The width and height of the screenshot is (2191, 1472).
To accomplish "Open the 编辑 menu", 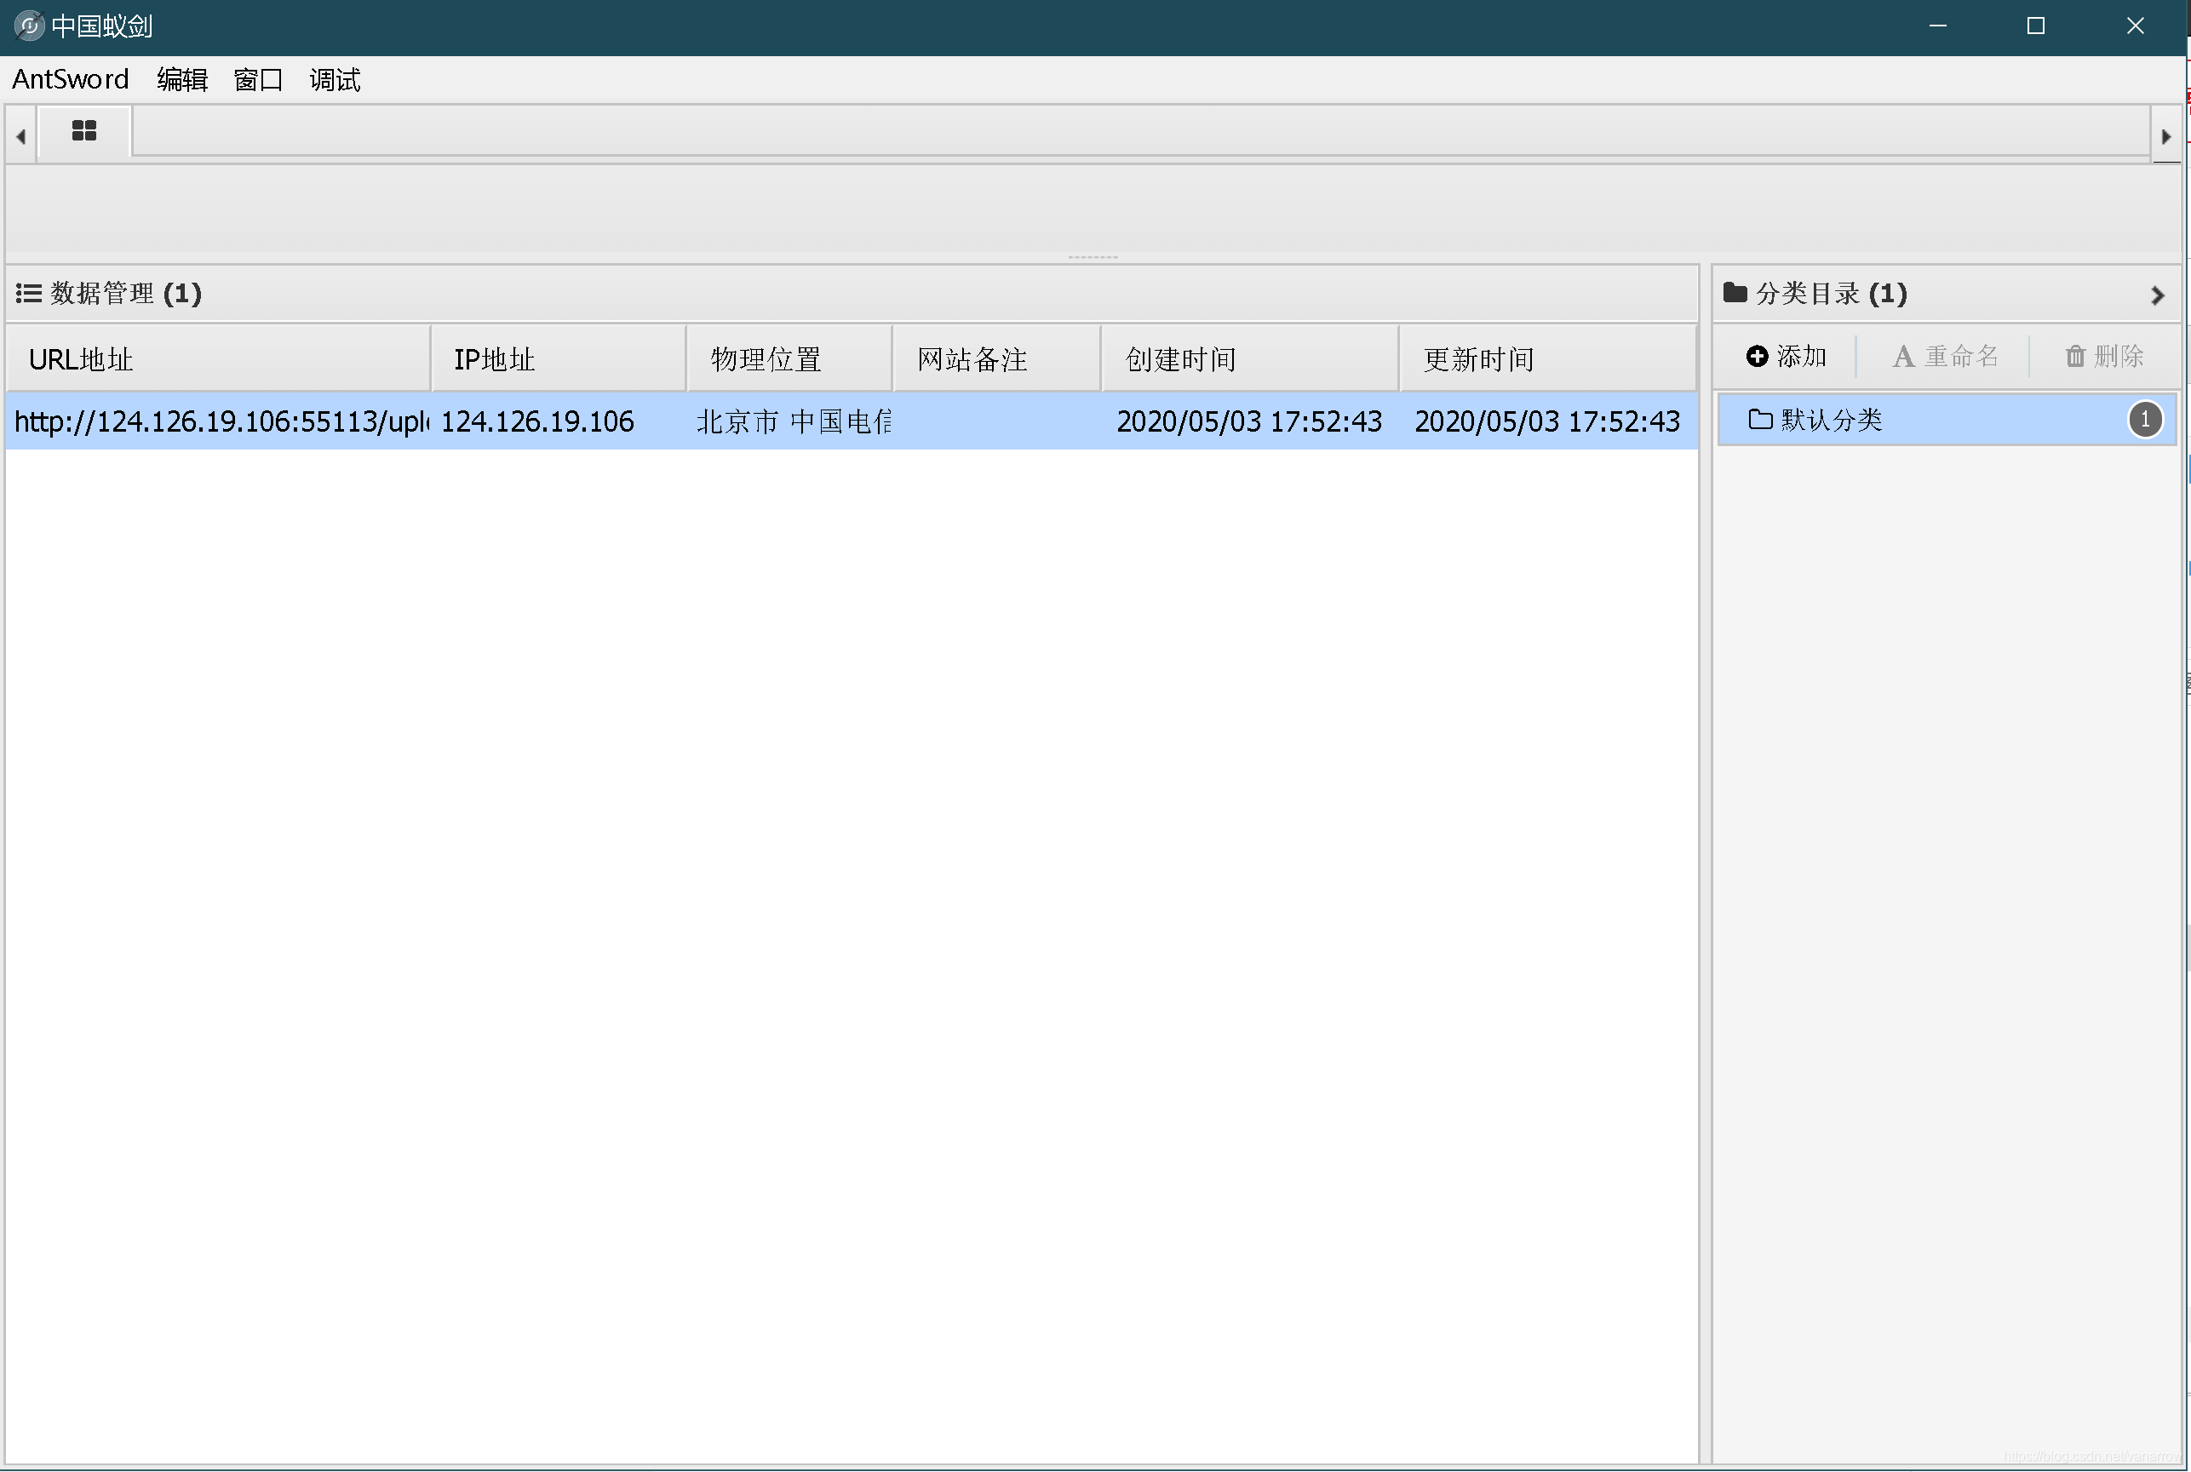I will (x=181, y=80).
